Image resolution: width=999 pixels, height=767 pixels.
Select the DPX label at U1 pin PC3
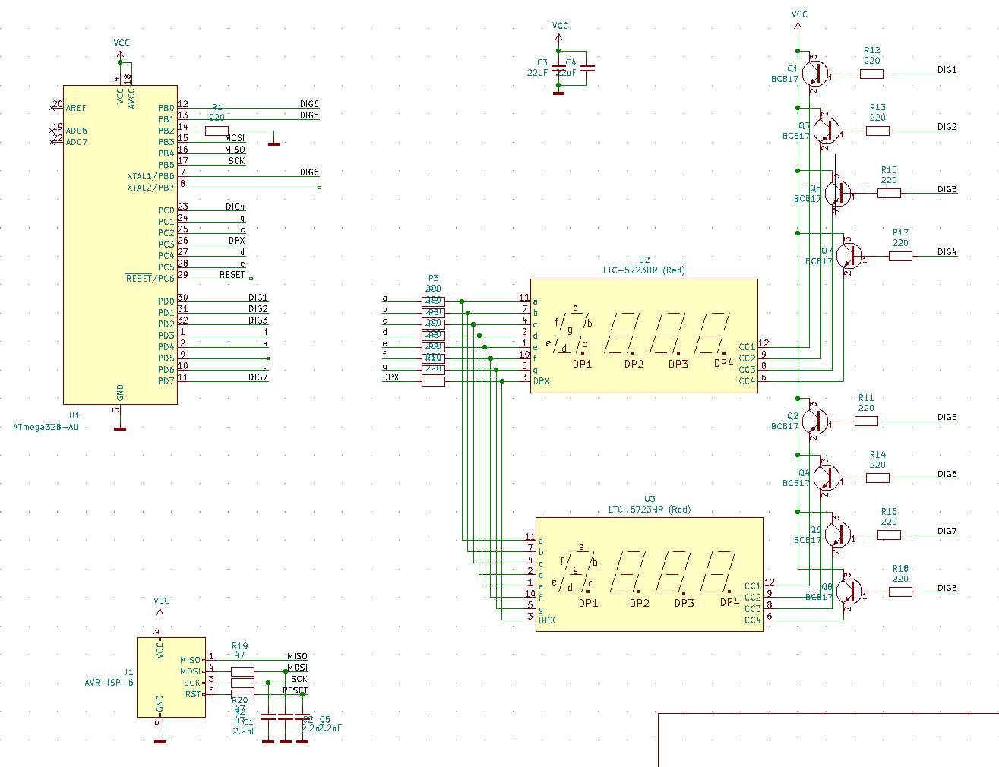[x=236, y=241]
